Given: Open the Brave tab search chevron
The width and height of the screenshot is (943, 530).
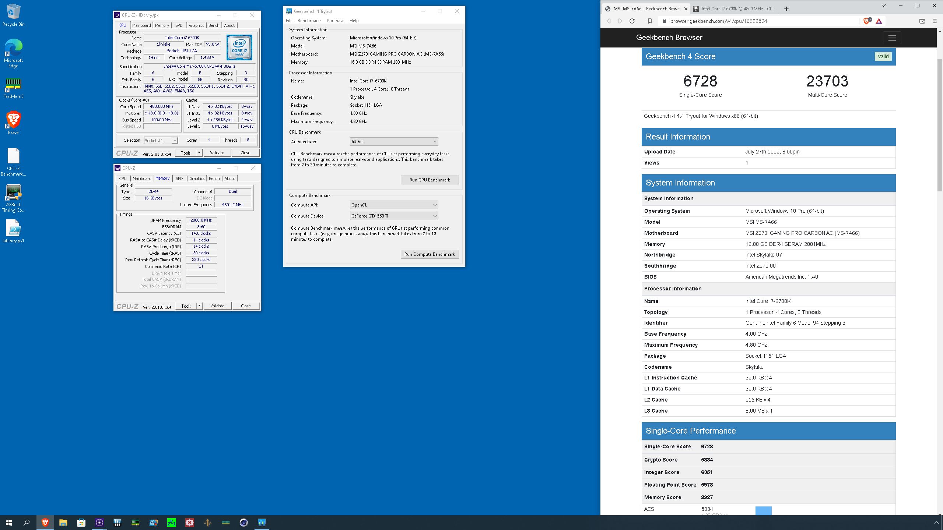Looking at the screenshot, I should (x=883, y=6).
